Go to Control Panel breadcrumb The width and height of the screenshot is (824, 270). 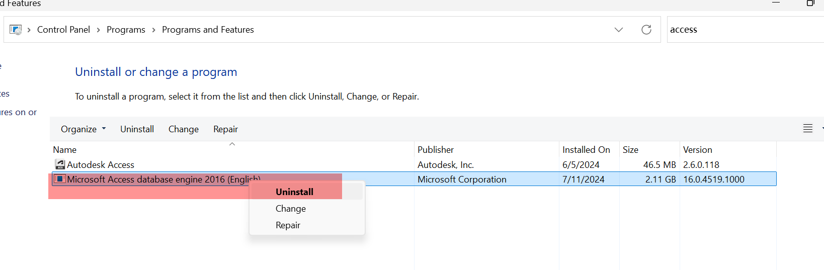[63, 30]
